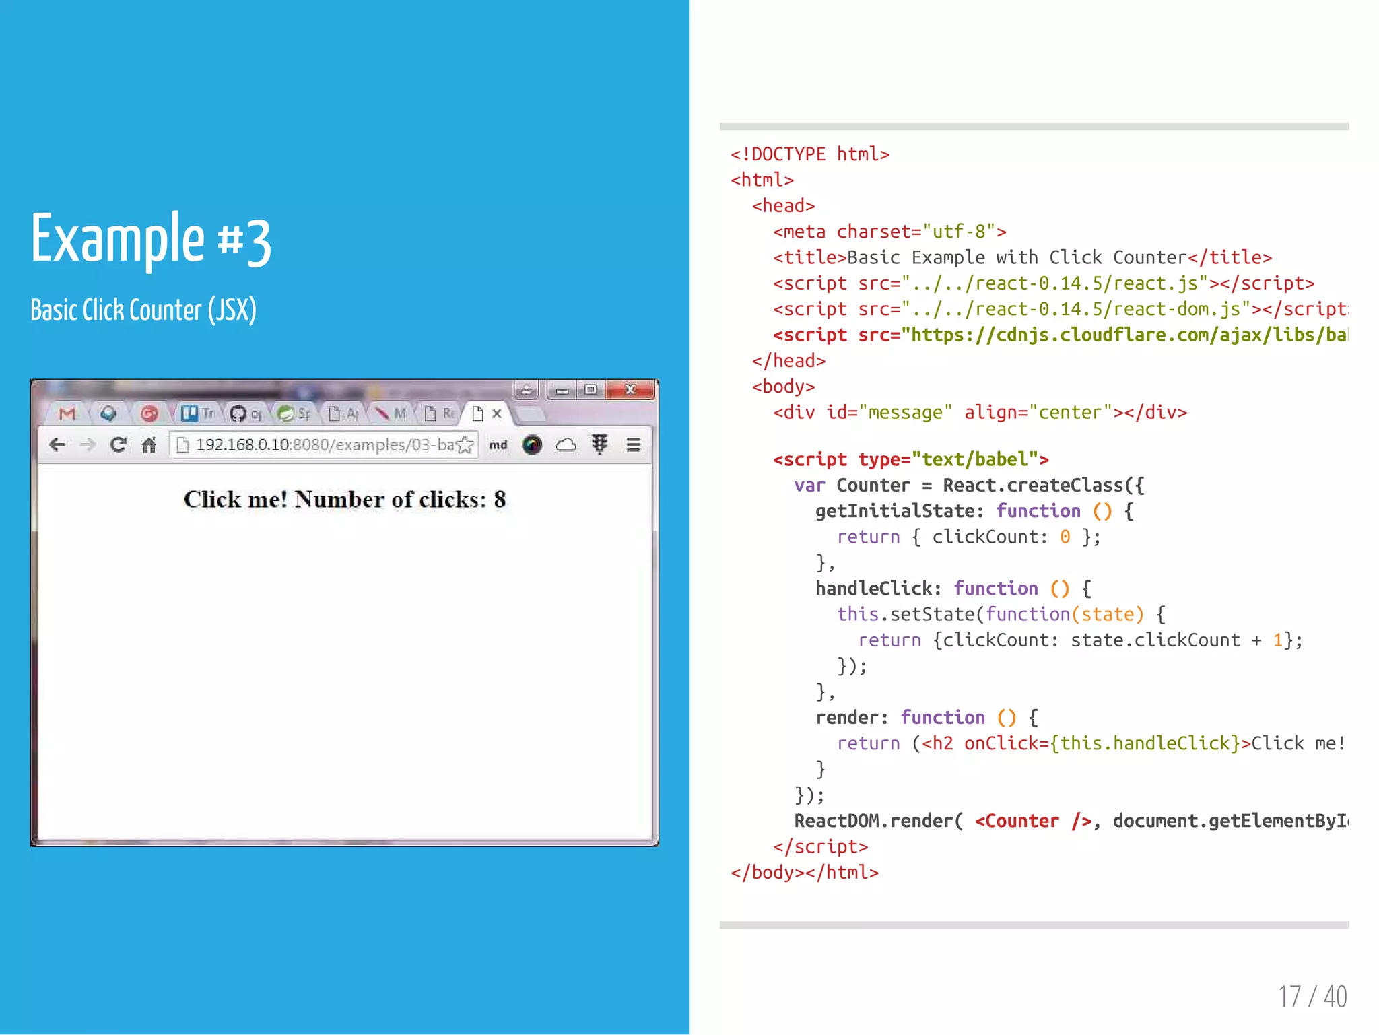Click the 'Basic Click Counter (JSX)' subtitle

pyautogui.click(x=143, y=310)
